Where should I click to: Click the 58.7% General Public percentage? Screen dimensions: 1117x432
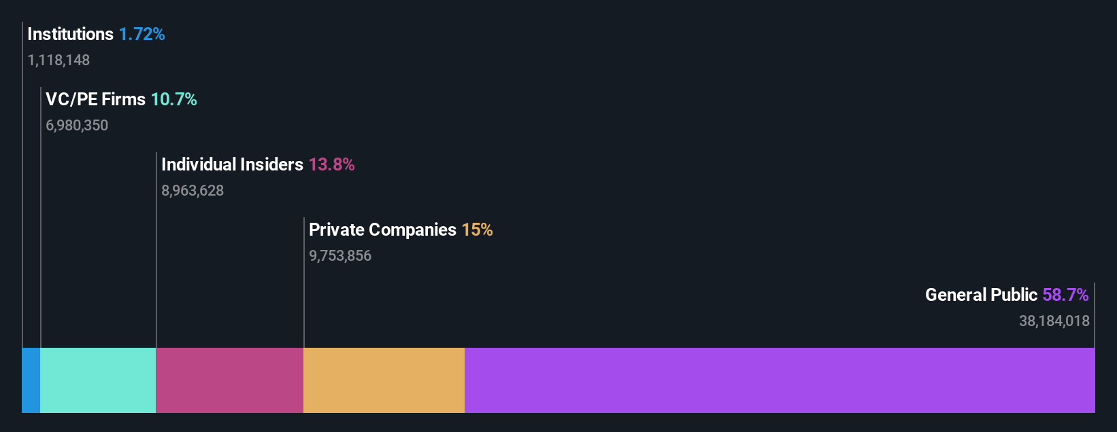pos(1066,295)
